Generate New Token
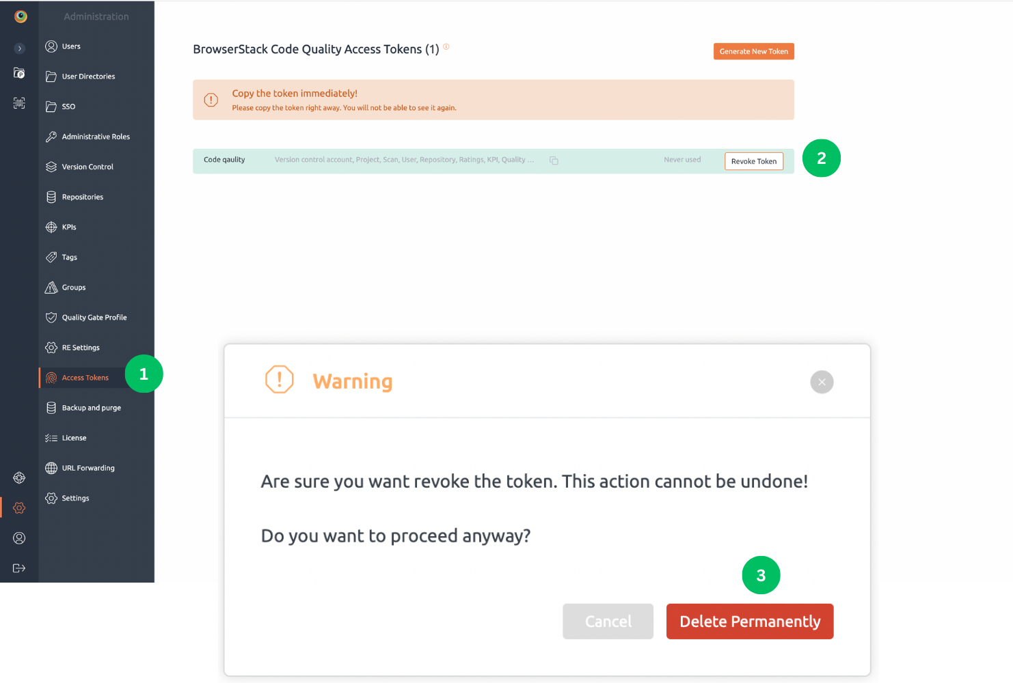Screen dimensions: 1013x683 (754, 51)
